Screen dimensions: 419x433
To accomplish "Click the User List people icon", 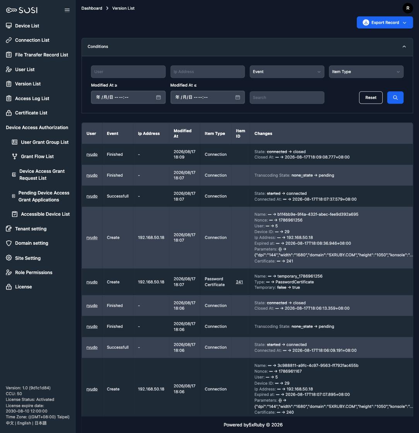I will pos(9,69).
